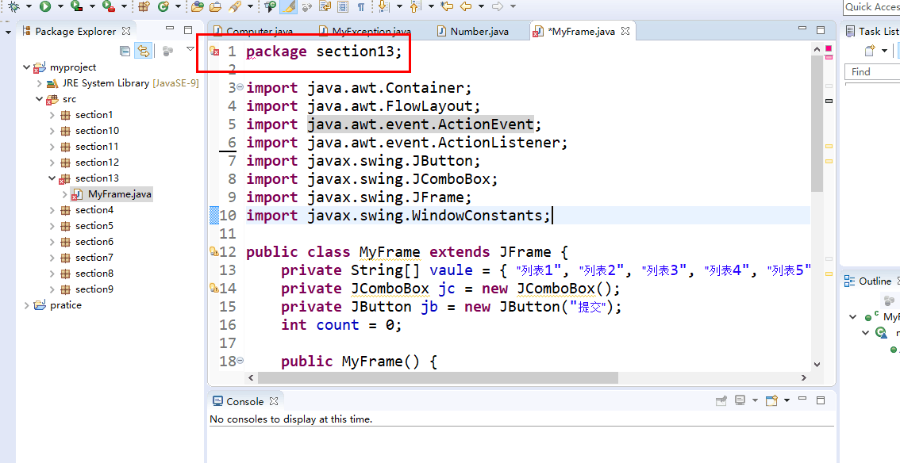
Task: Click the red error overview ruler marker
Action: 829,57
